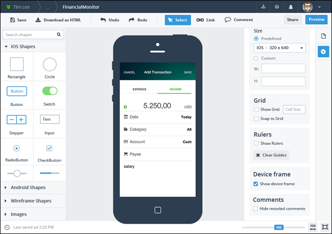Click the custom height H field
Image resolution: width=332 pixels, height=234 pixels.
pyautogui.click(x=283, y=81)
